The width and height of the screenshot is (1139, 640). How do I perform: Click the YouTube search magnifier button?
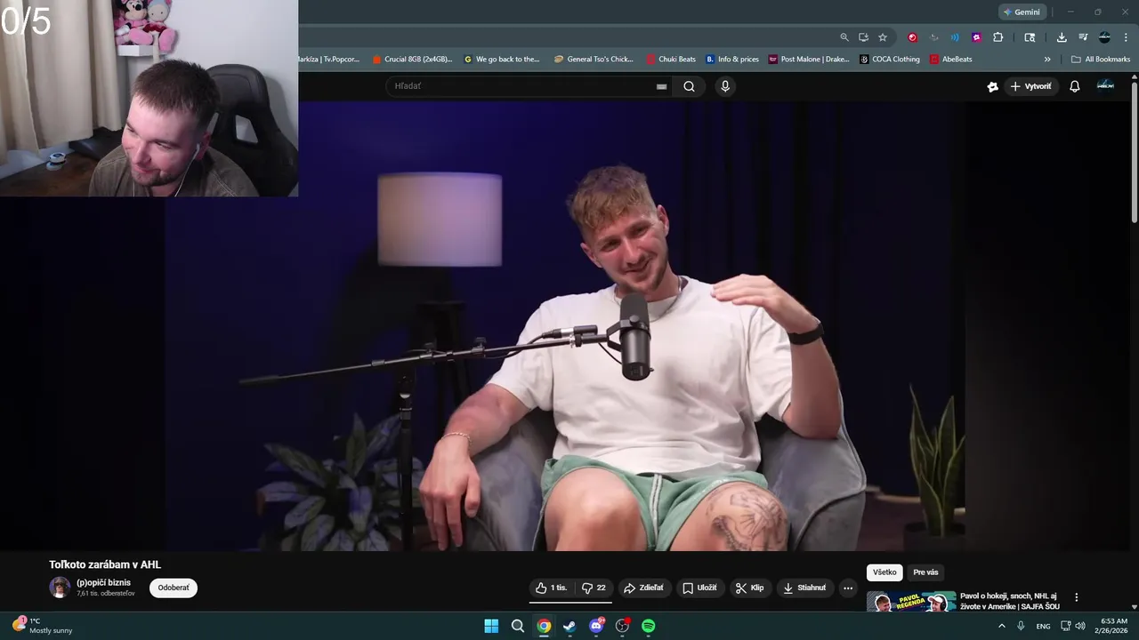pyautogui.click(x=689, y=86)
